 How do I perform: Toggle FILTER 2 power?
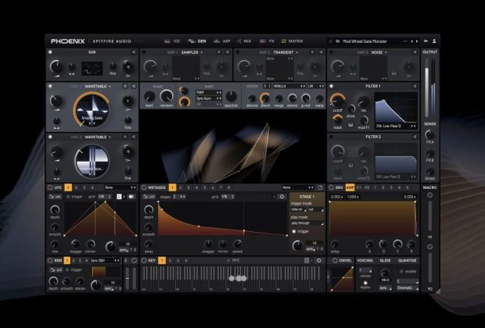(331, 137)
